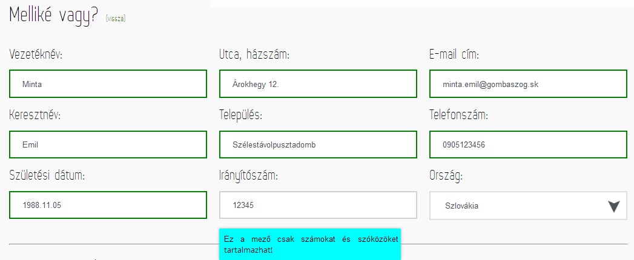Select the Születési dátum input field
This screenshot has height=260, width=634.
tap(108, 205)
